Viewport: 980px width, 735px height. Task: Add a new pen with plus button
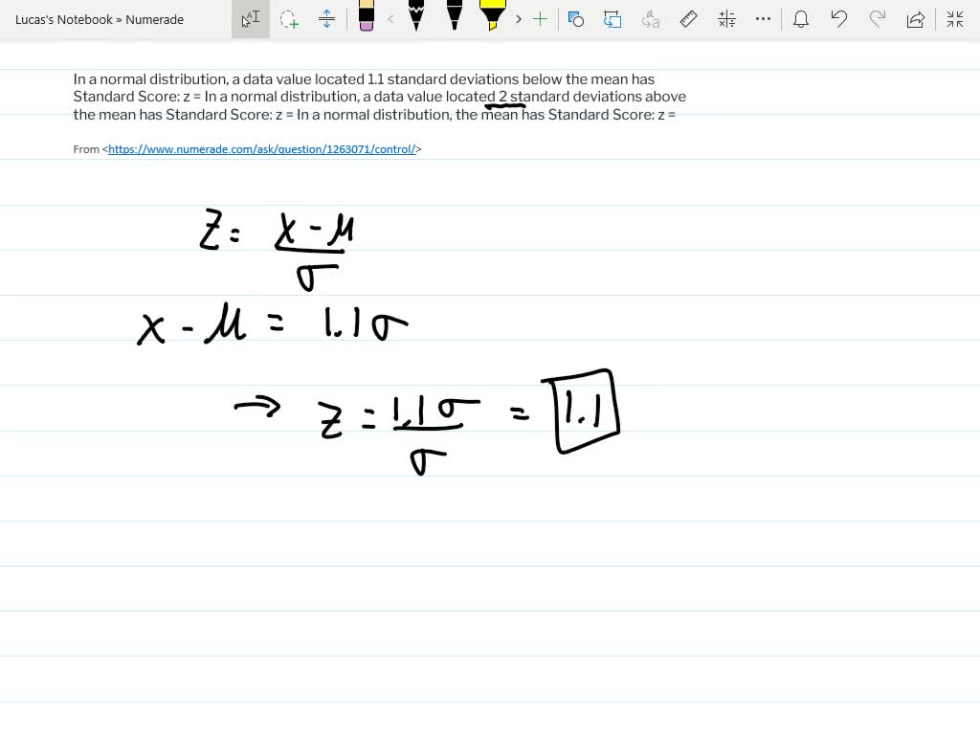tap(541, 19)
